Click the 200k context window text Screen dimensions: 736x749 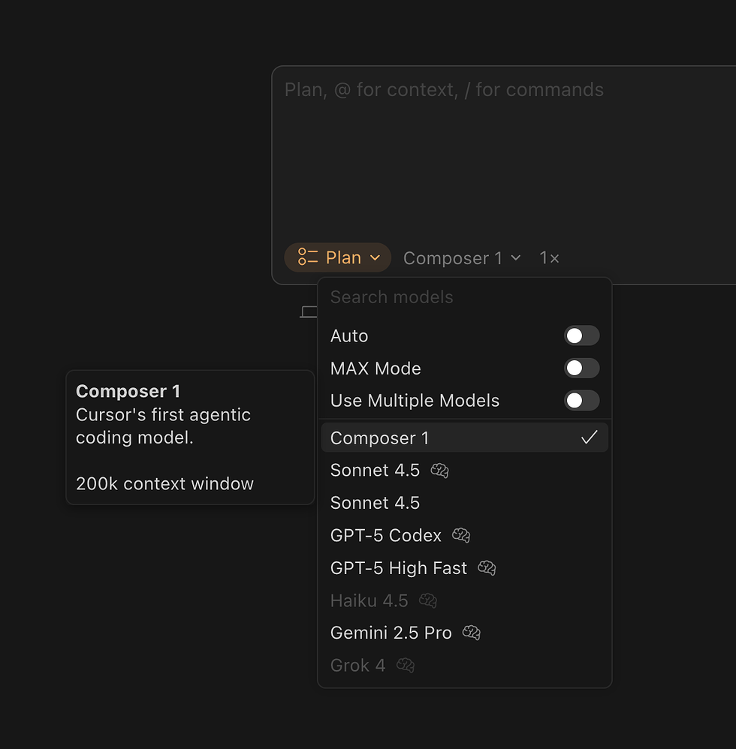[165, 483]
